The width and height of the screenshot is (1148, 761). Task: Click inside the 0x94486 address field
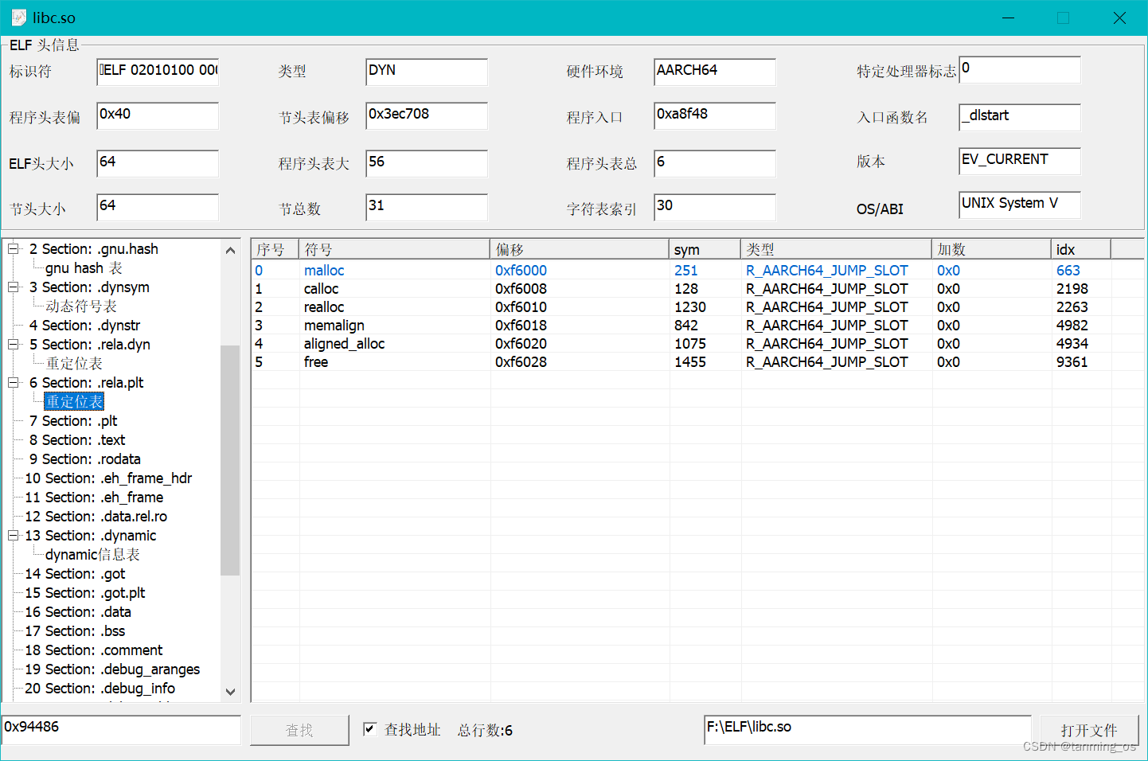click(x=119, y=730)
